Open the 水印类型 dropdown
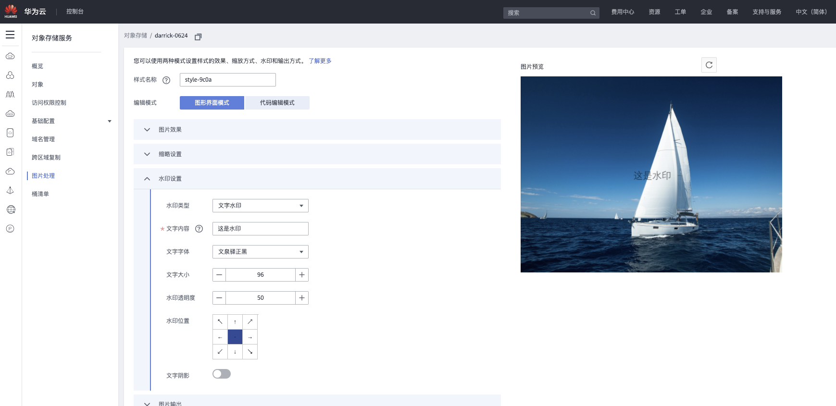 (x=260, y=206)
